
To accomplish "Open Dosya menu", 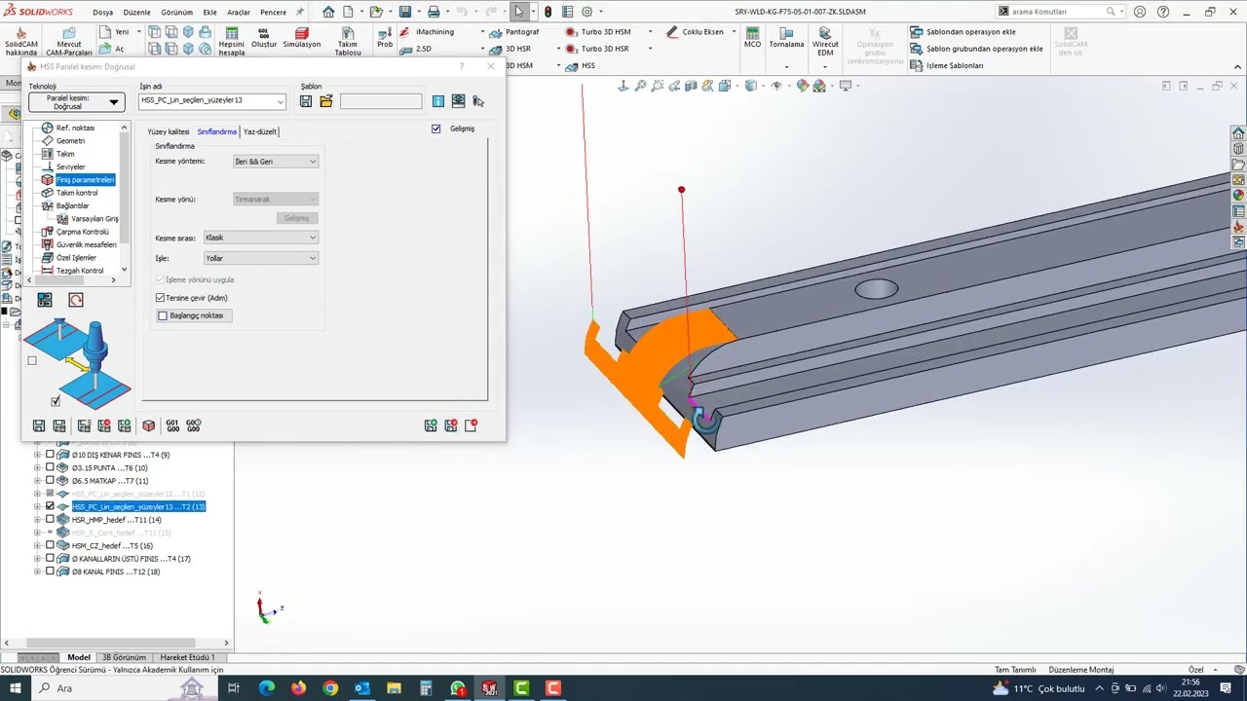I will (102, 13).
